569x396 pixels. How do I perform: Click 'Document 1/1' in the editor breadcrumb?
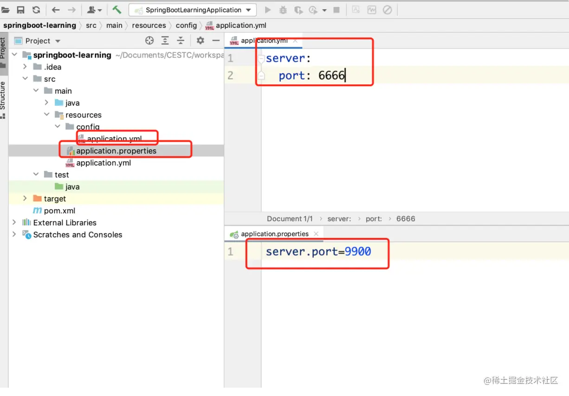[290, 219]
